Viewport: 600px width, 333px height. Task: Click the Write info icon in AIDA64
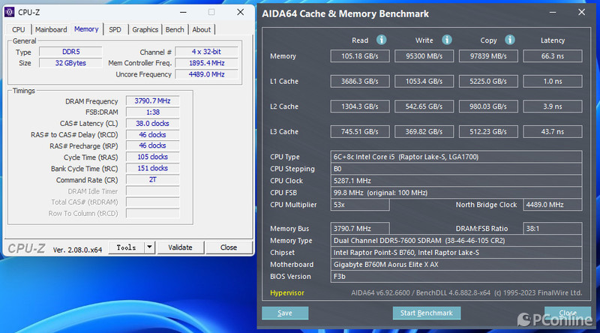pyautogui.click(x=446, y=40)
